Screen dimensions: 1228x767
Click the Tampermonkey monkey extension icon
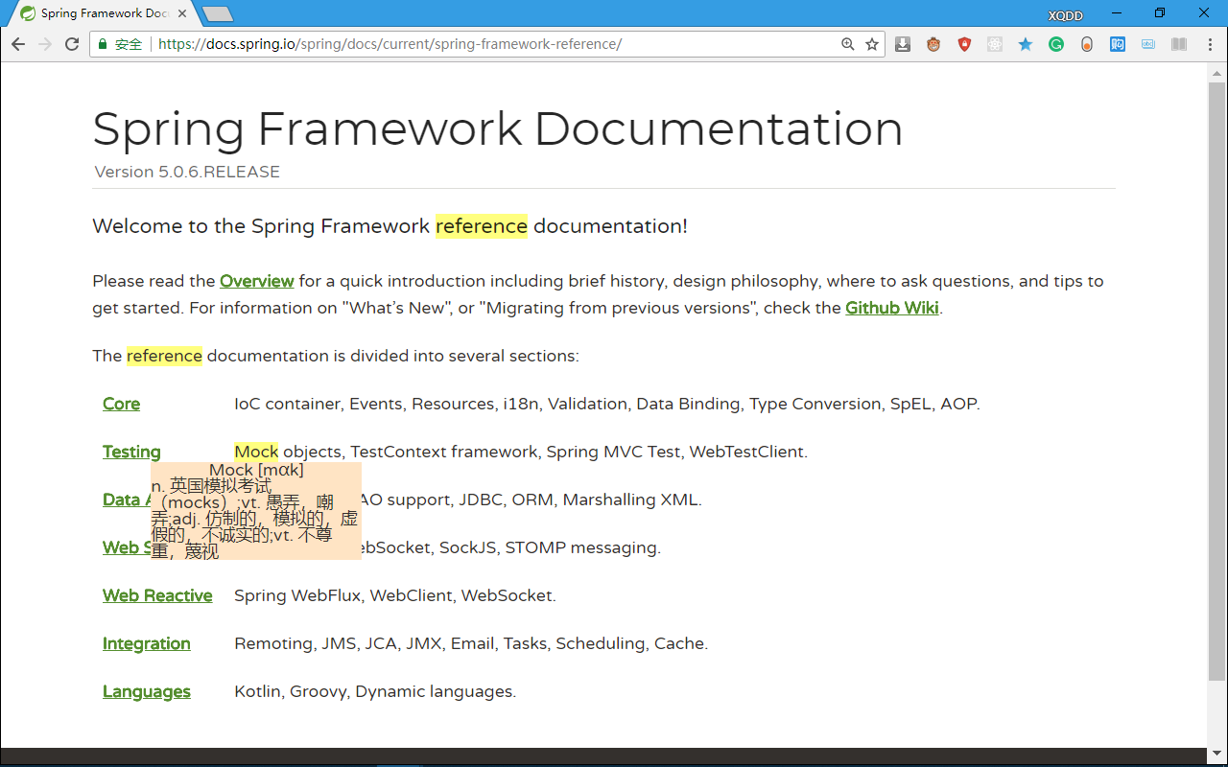click(x=933, y=44)
